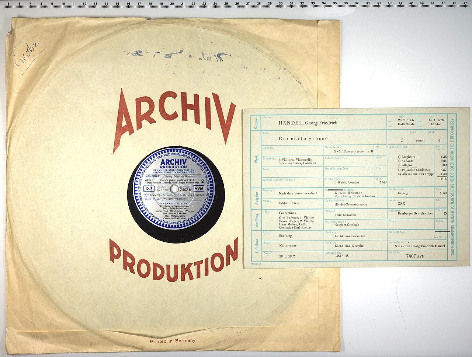Click "Händel-Gesamtausgabe" on index card
The image size is (472, 357).
[x=351, y=204]
